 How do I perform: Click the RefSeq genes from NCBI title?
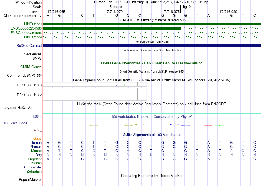pyautogui.click(x=152, y=42)
